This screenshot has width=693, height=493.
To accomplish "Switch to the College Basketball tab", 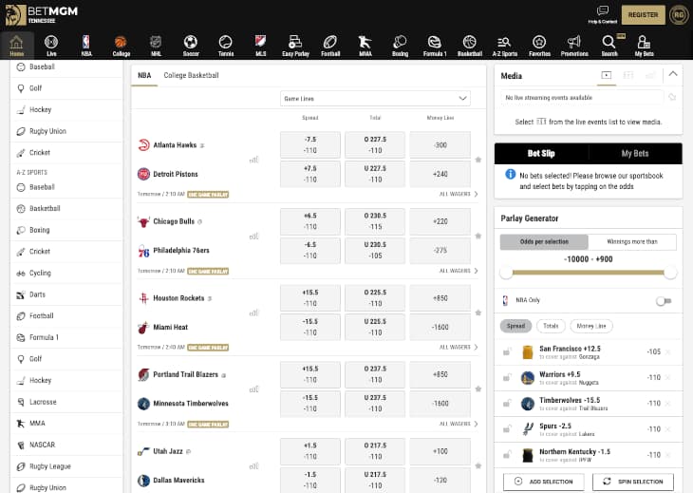I will (191, 75).
